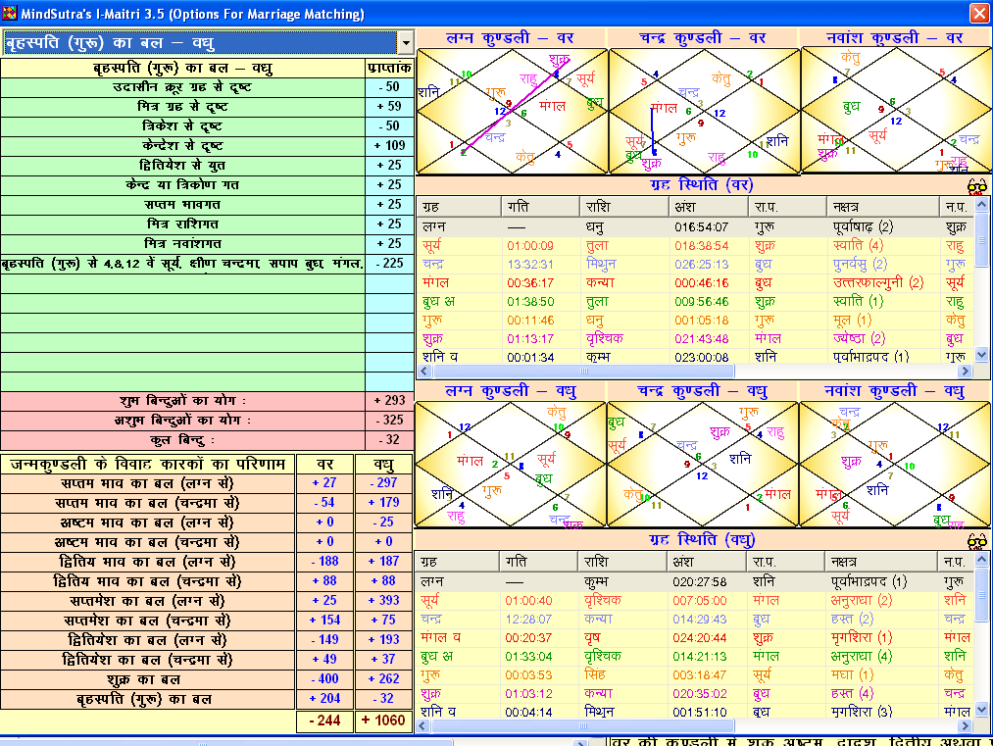The height and width of the screenshot is (746, 993).
Task: Select the सप्तम भाव का बल (लग्न से) row
Action: pyautogui.click(x=207, y=484)
